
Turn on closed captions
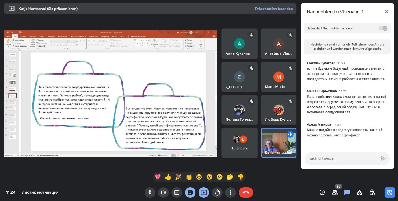[176, 192]
